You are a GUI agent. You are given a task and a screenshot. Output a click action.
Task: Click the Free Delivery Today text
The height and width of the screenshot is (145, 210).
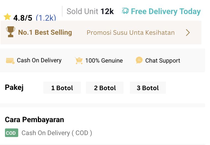pyautogui.click(x=166, y=12)
